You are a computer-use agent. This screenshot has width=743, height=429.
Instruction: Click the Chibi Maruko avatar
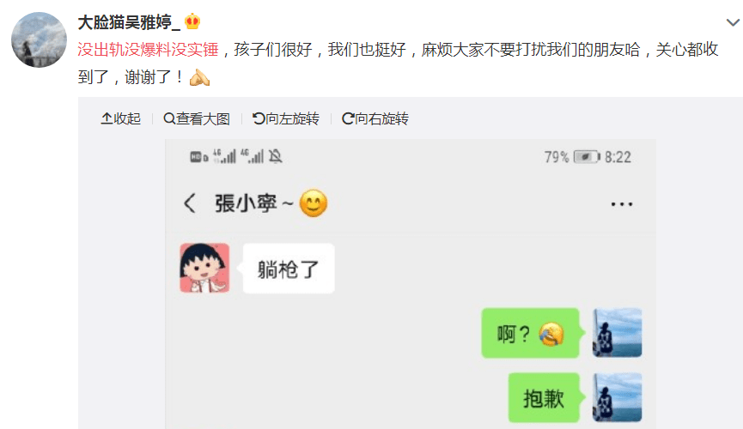coord(204,268)
